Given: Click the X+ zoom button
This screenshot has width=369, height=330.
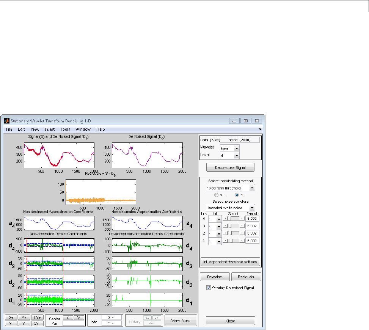Looking at the screenshot, I should [11, 317].
